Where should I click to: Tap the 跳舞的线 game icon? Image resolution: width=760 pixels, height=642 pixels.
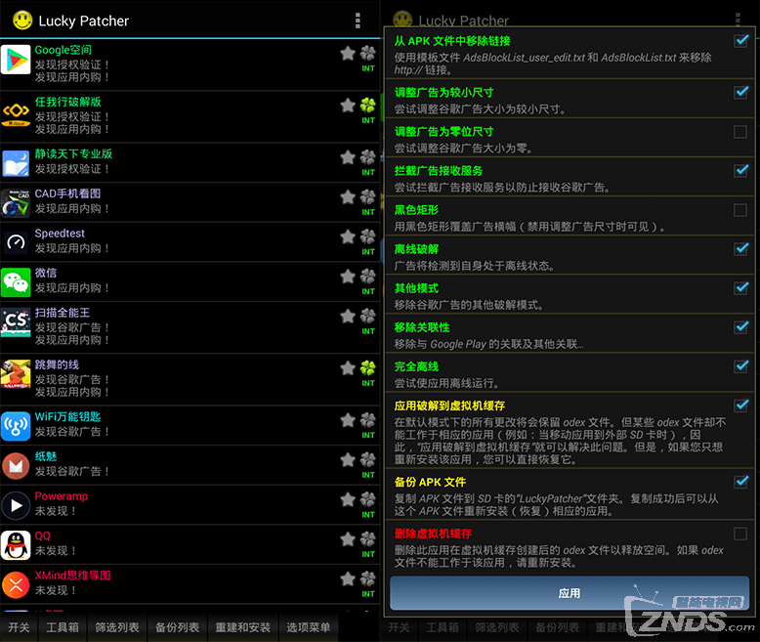16,374
